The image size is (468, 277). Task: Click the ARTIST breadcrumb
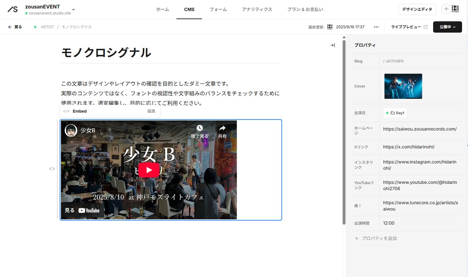(x=47, y=27)
